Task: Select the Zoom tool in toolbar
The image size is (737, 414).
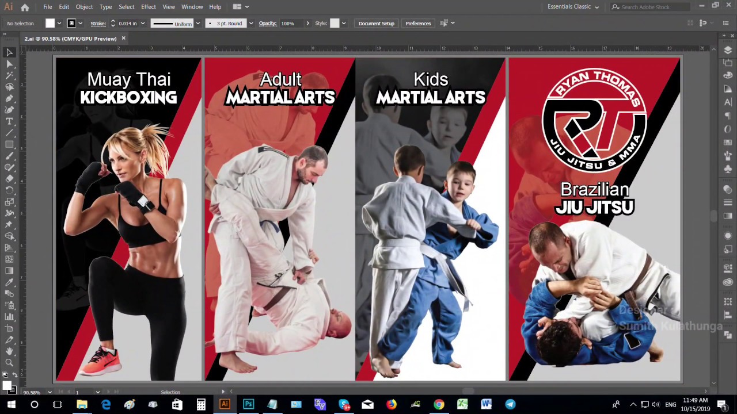Action: 9,363
